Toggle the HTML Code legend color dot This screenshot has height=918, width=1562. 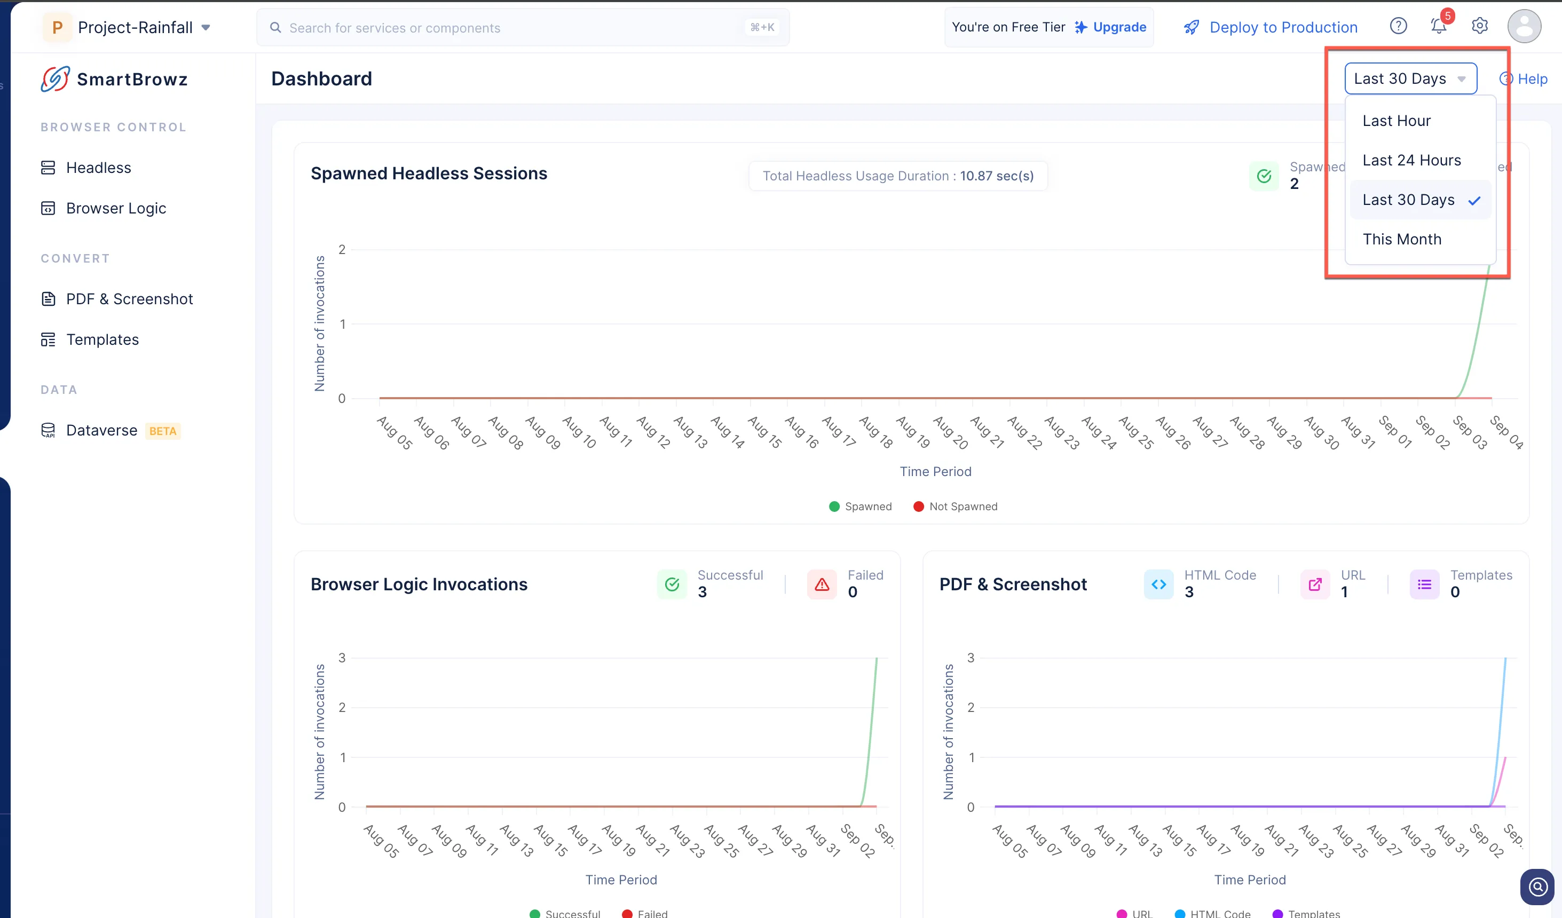pos(1180,914)
